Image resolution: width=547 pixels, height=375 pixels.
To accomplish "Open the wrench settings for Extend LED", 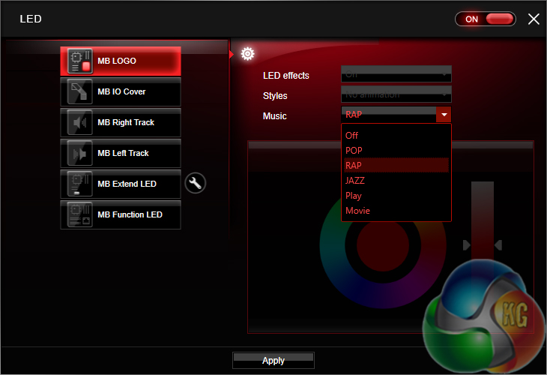I will tap(196, 183).
